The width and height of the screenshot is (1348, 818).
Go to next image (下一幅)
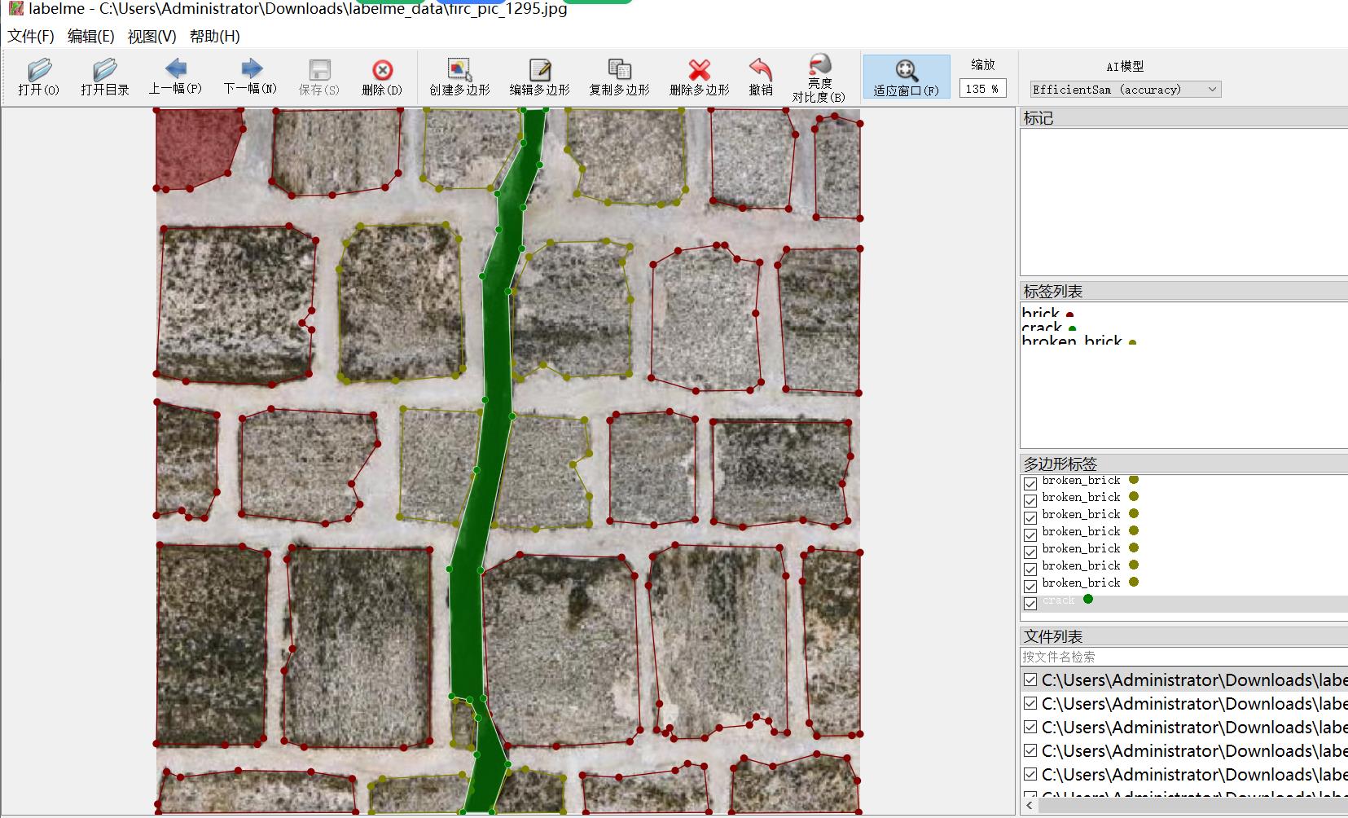point(251,68)
